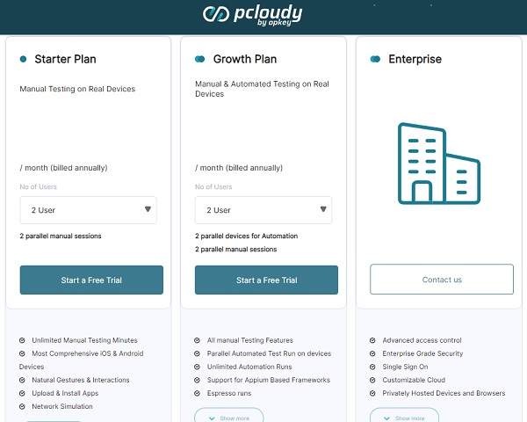The height and width of the screenshot is (422, 527).
Task: Open the Starter Plan number of users dropdown
Action: [89, 210]
